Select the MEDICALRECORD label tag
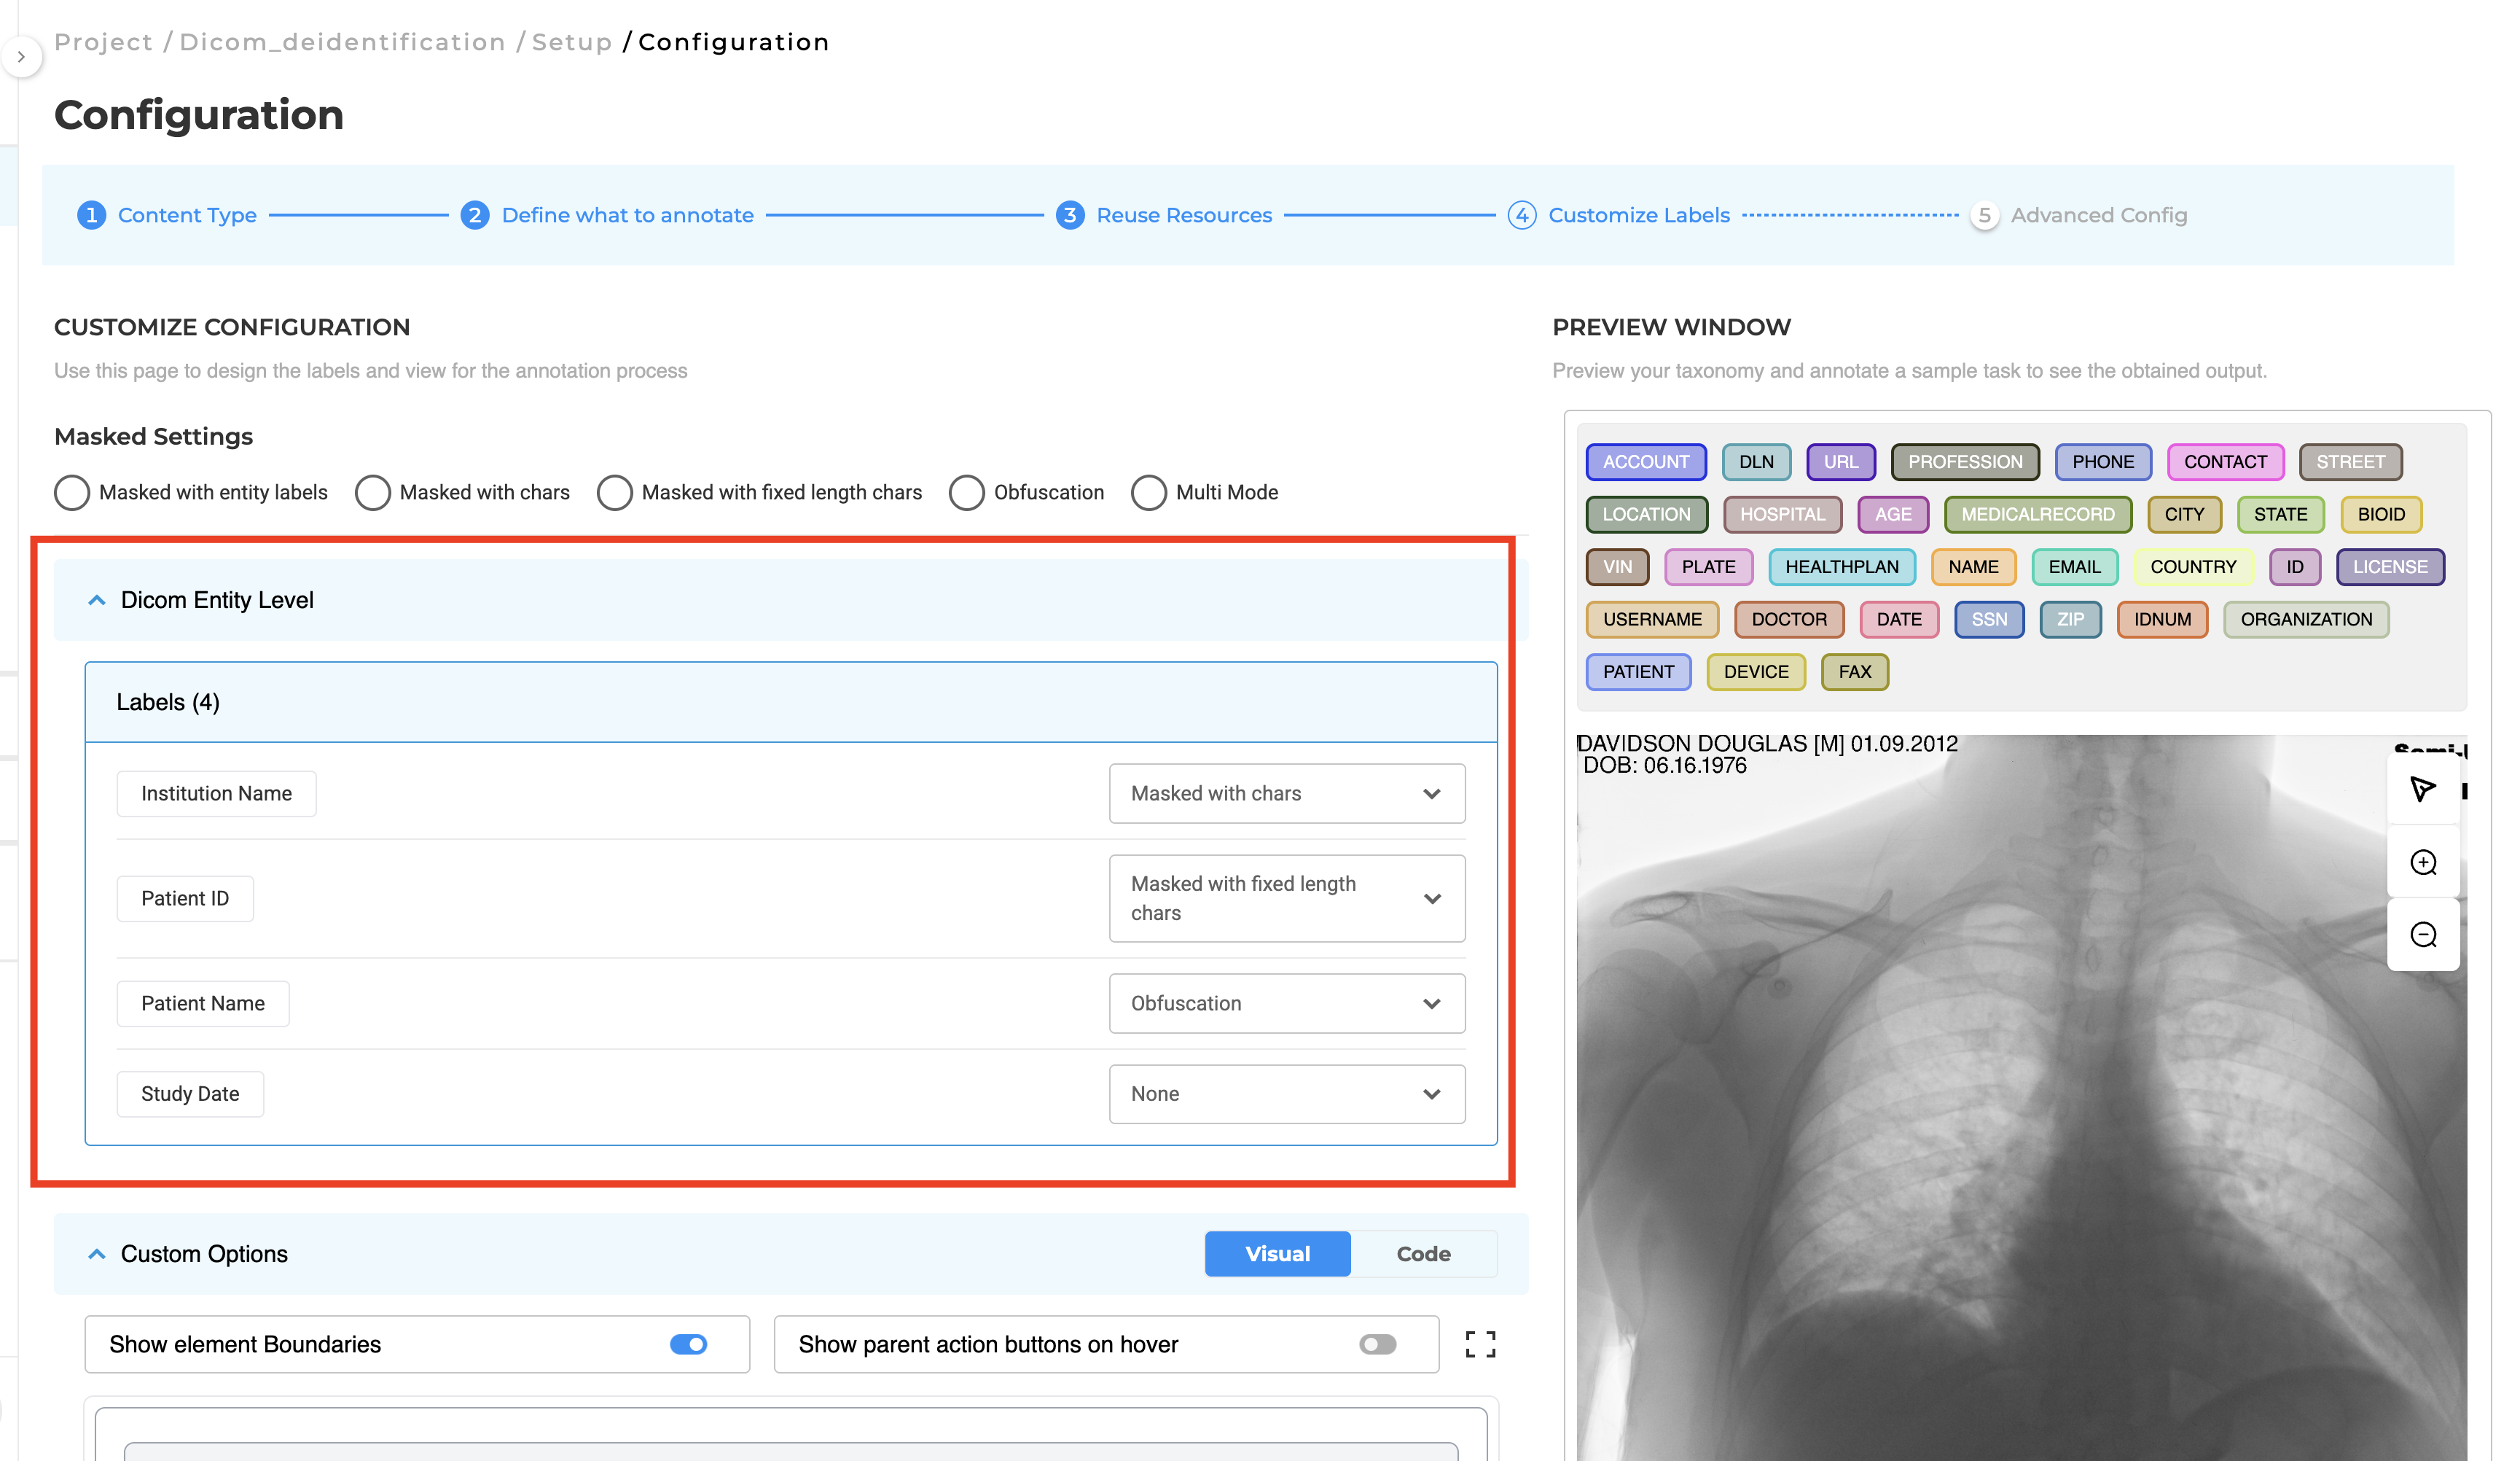 pyautogui.click(x=2037, y=515)
